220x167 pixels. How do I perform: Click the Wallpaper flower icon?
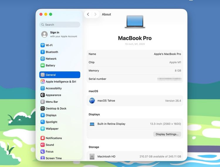click(x=43, y=129)
